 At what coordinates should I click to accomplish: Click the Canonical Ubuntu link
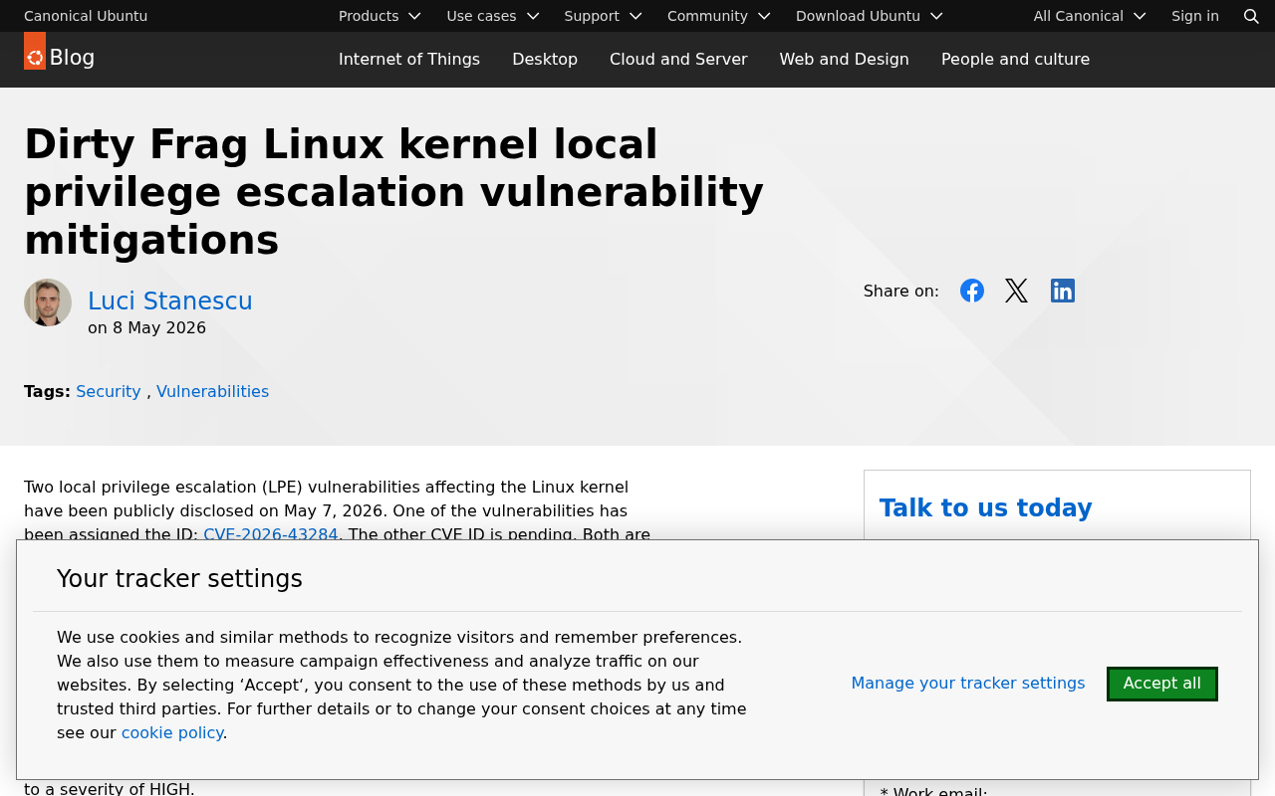tap(86, 16)
